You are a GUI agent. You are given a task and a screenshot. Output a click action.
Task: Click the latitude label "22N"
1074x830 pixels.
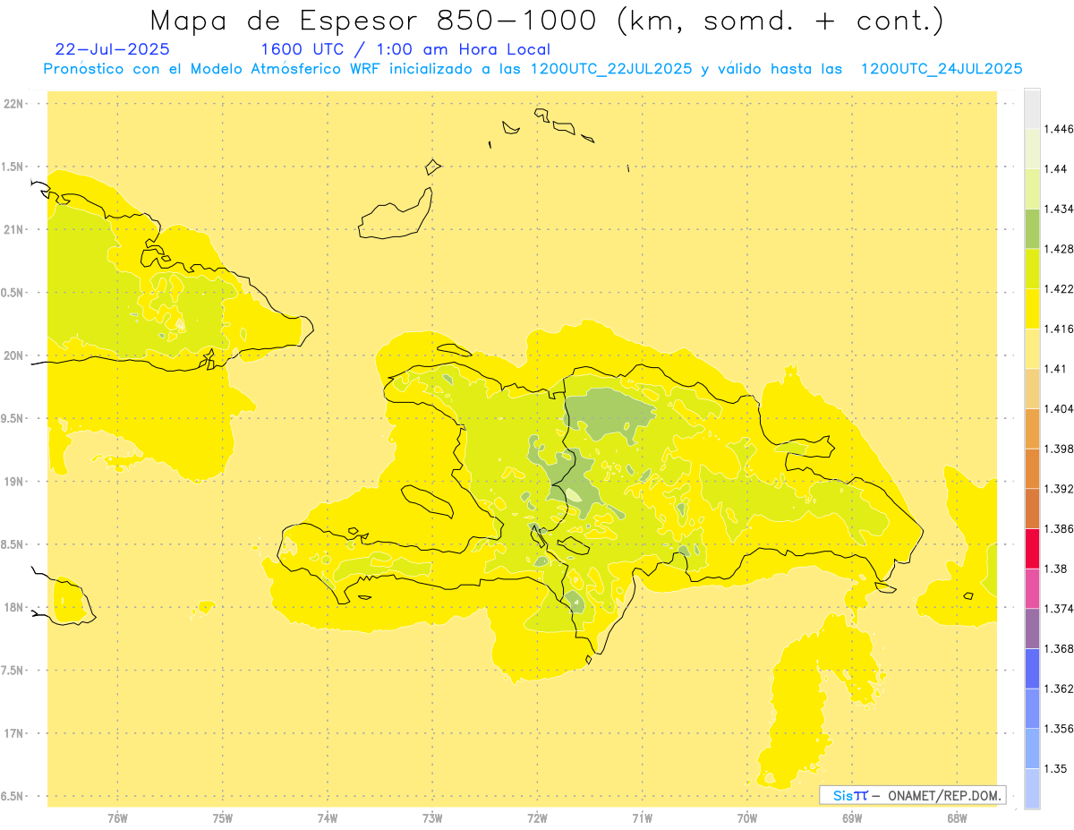click(x=13, y=104)
